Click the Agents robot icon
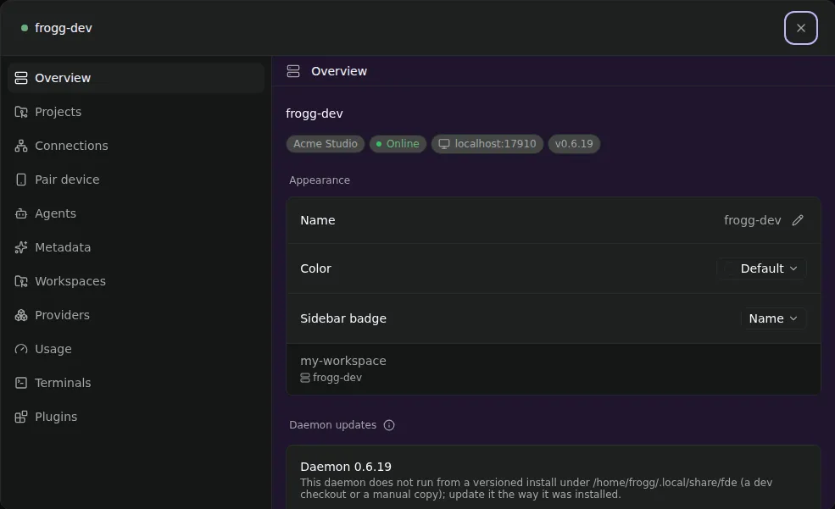The width and height of the screenshot is (835, 509). (20, 213)
